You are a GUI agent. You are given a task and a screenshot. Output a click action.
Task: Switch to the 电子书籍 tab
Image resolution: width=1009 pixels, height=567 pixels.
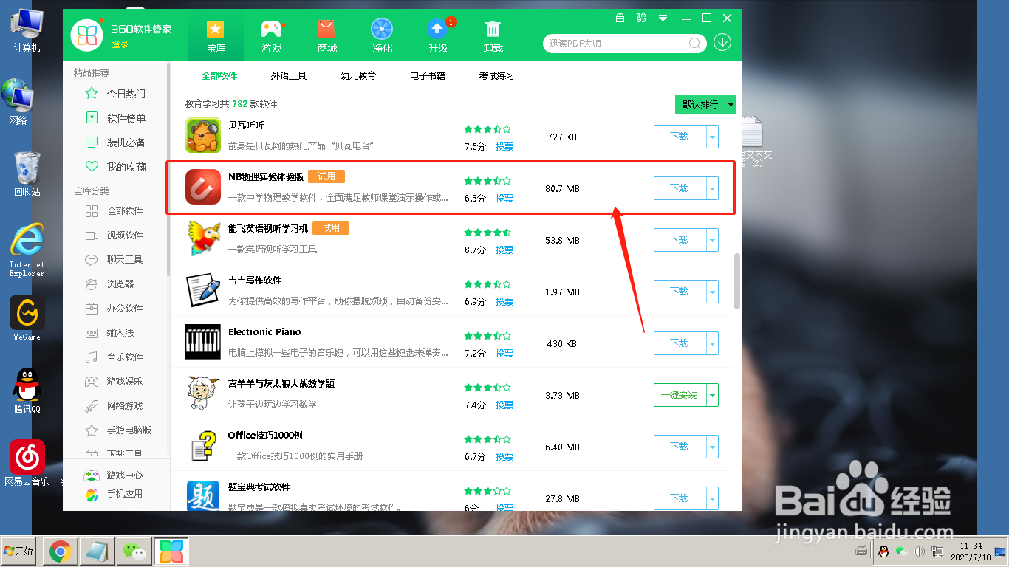(428, 75)
